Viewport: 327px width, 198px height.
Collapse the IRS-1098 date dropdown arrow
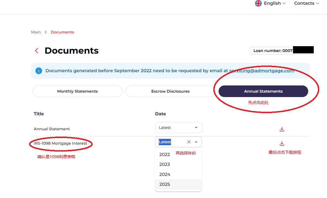196,142
